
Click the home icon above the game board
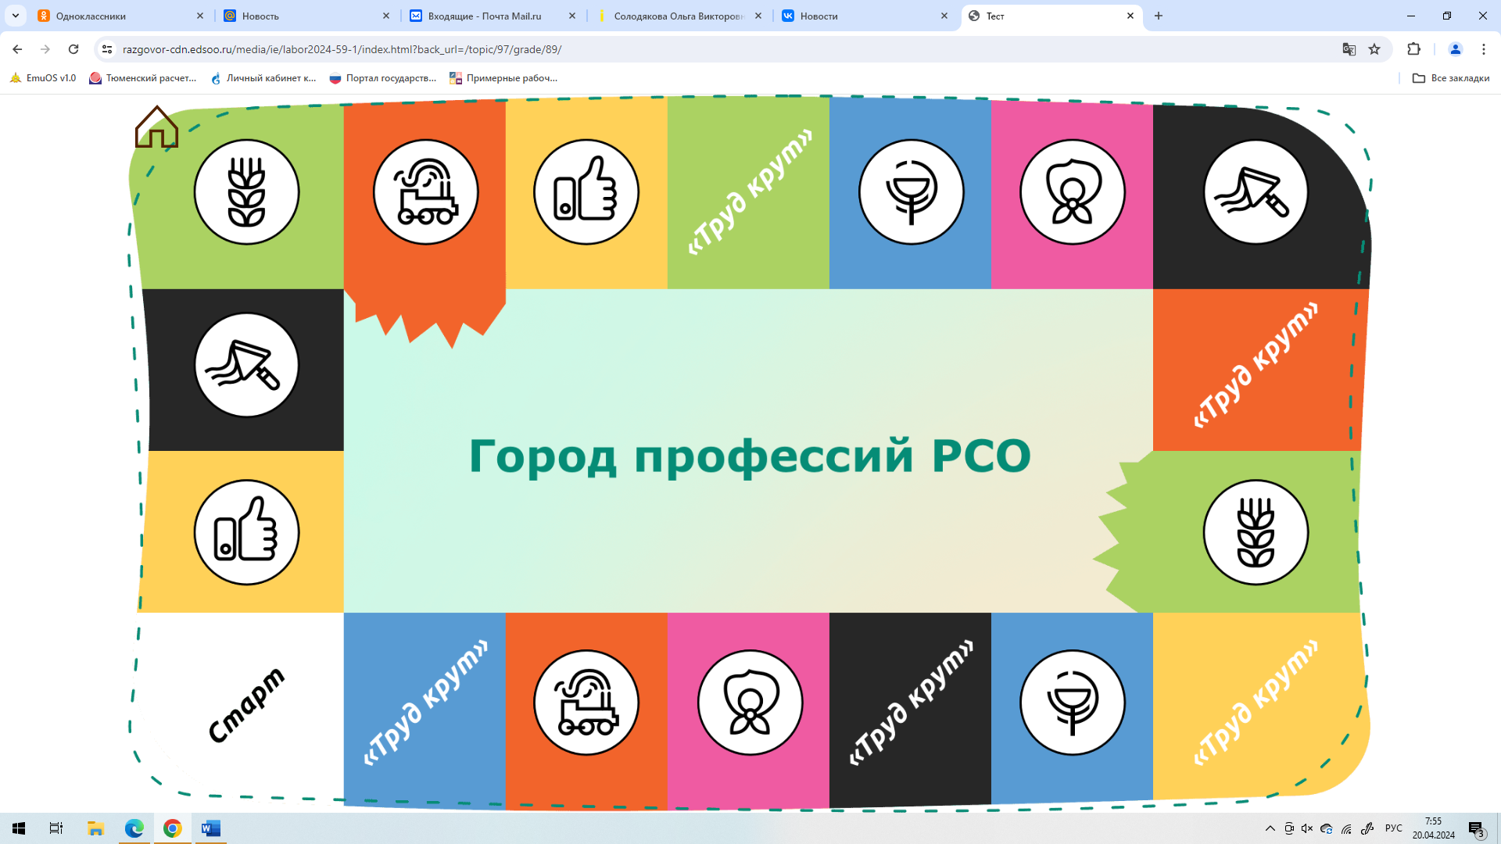(x=156, y=127)
